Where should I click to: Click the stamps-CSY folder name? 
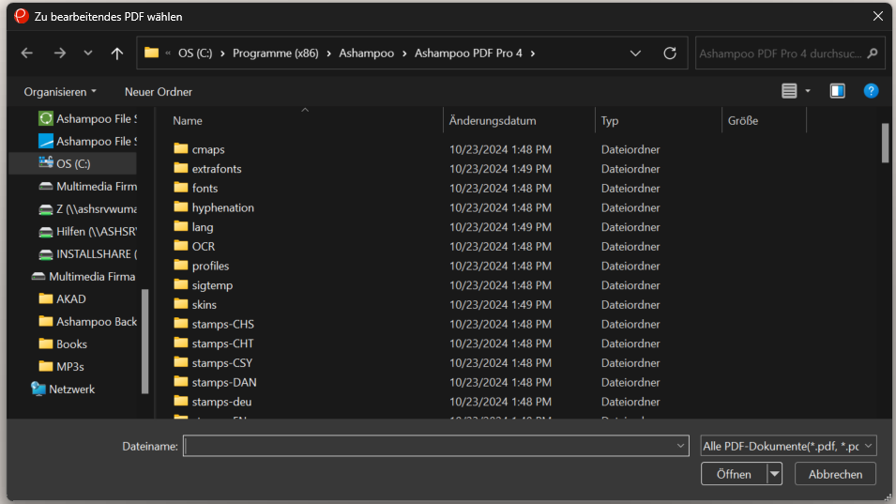pyautogui.click(x=222, y=363)
